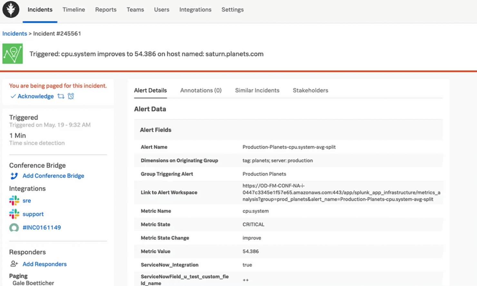This screenshot has width=477, height=286.
Task: Snooze the incident using the alarm clock icon
Action: click(x=70, y=96)
